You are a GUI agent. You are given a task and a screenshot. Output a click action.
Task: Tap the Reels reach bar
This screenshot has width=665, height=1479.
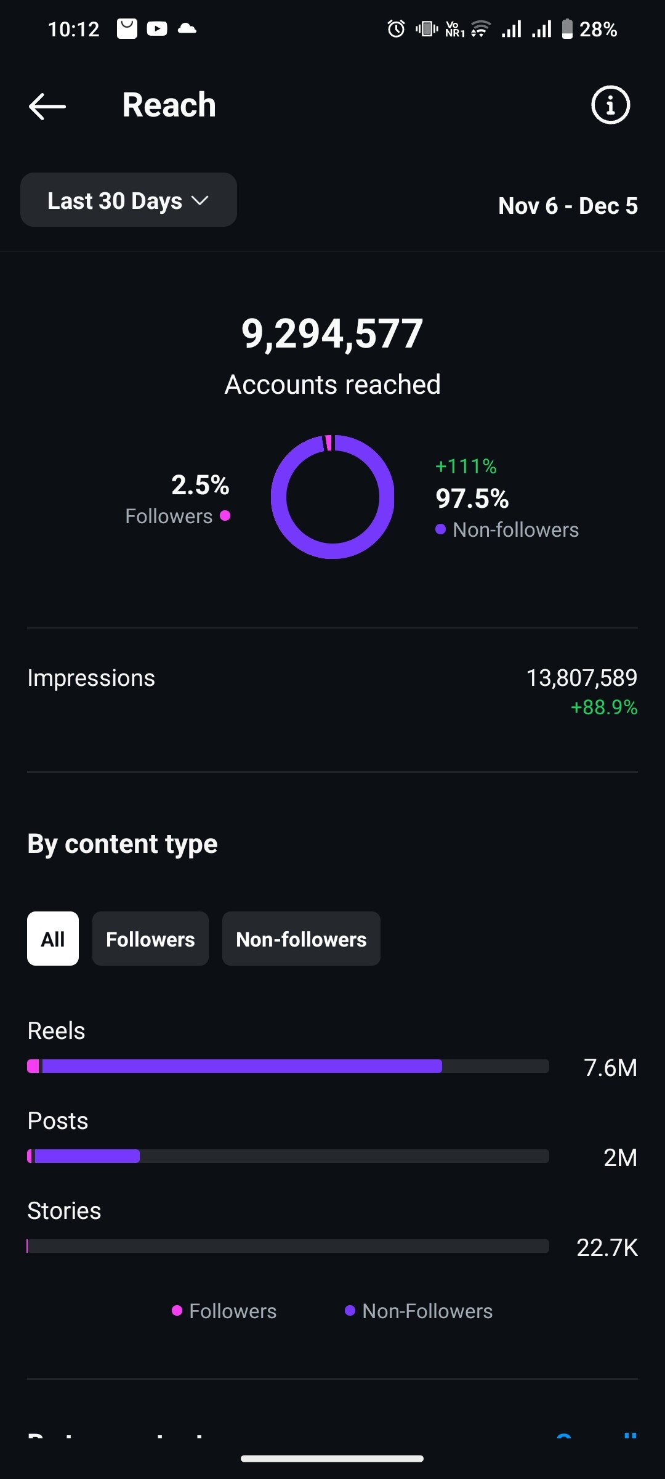[288, 1066]
